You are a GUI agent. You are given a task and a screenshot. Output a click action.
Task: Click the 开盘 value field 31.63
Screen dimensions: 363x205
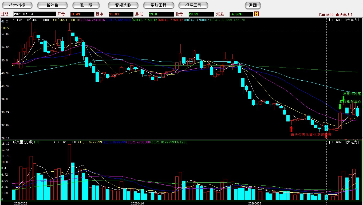(x=82, y=14)
